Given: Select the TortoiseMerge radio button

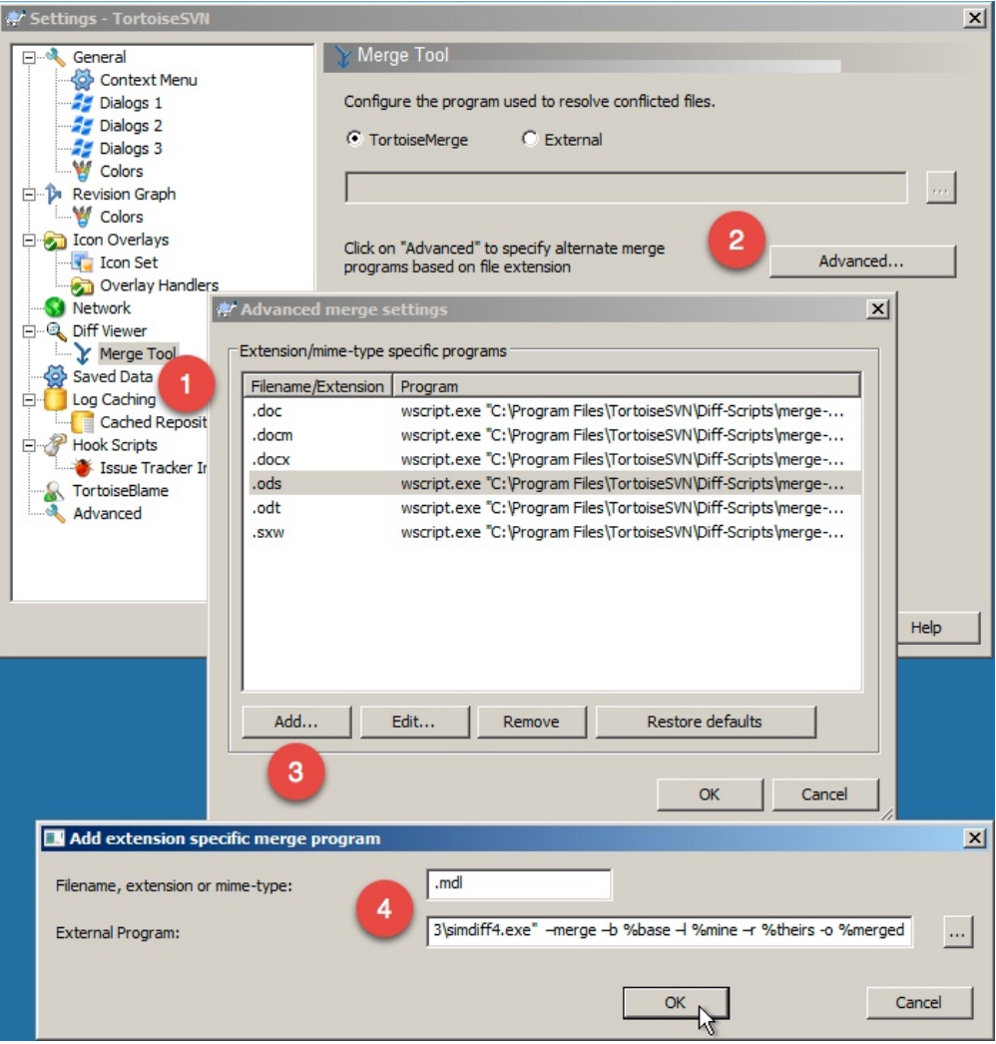Looking at the screenshot, I should click(x=354, y=139).
